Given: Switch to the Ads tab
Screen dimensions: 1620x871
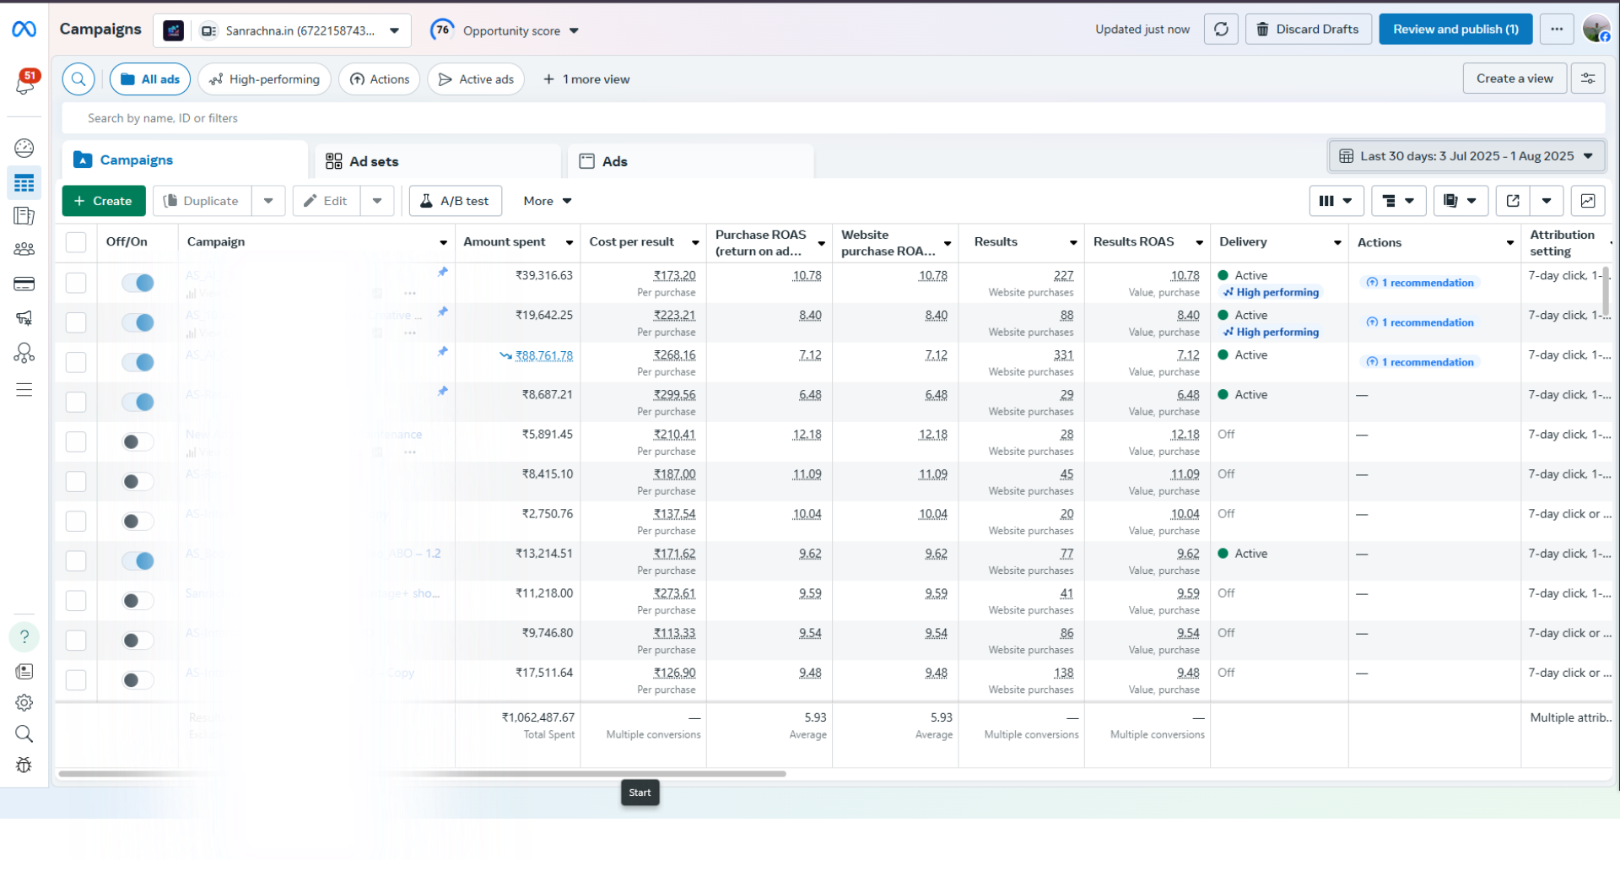Looking at the screenshot, I should click(691, 160).
